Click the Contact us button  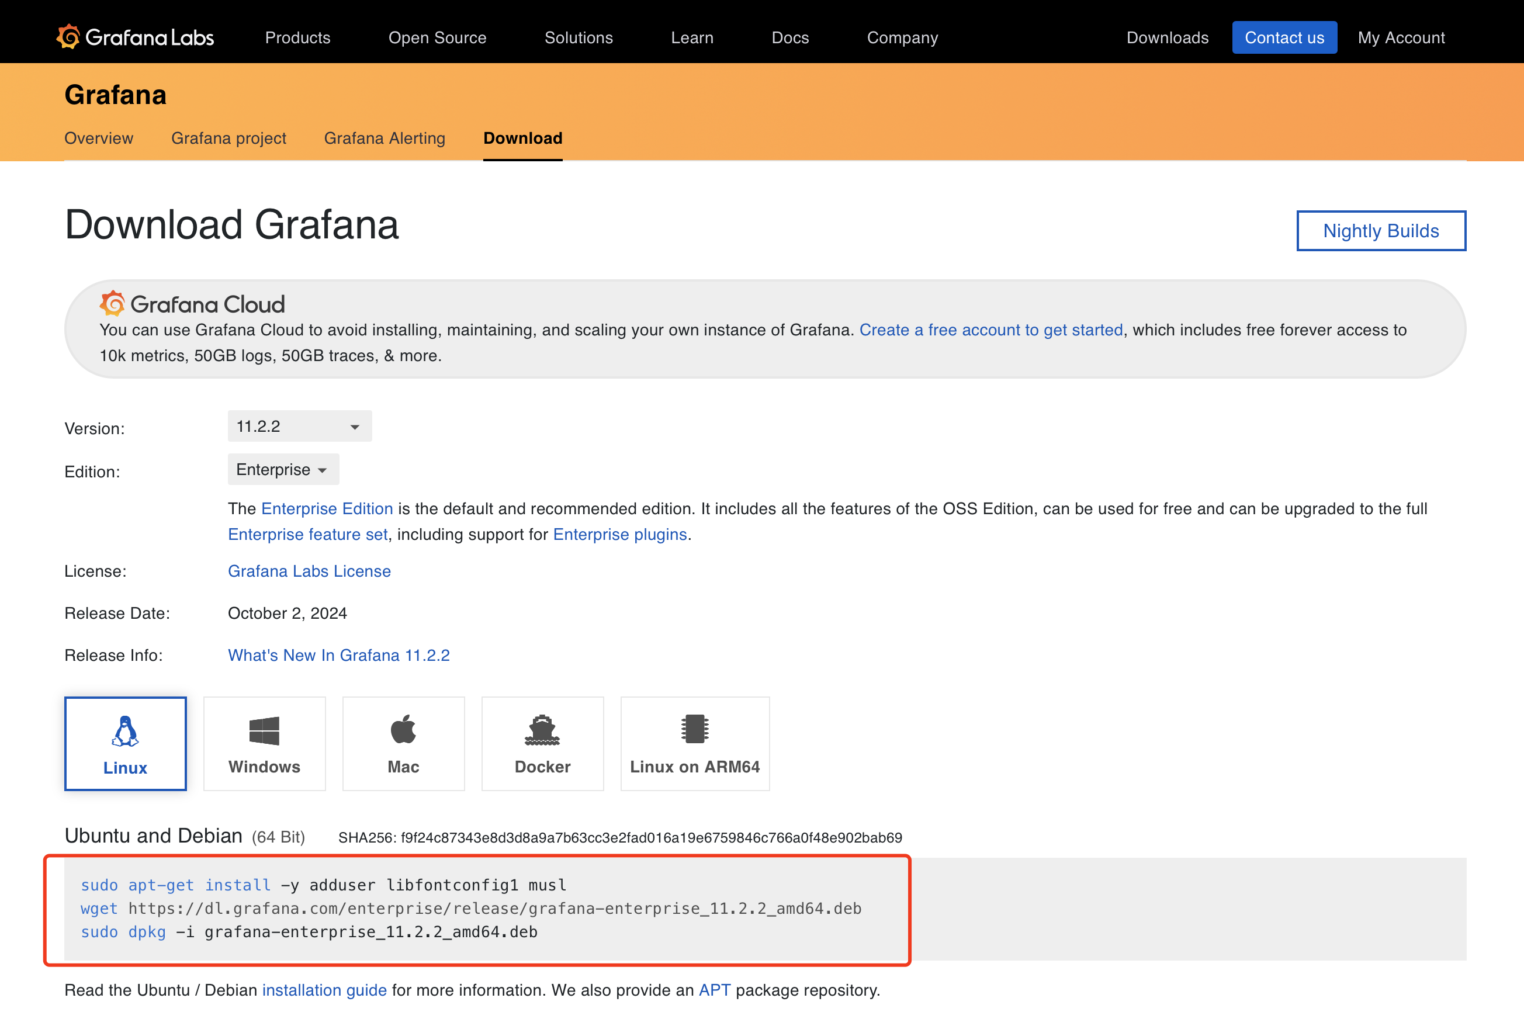click(1284, 37)
